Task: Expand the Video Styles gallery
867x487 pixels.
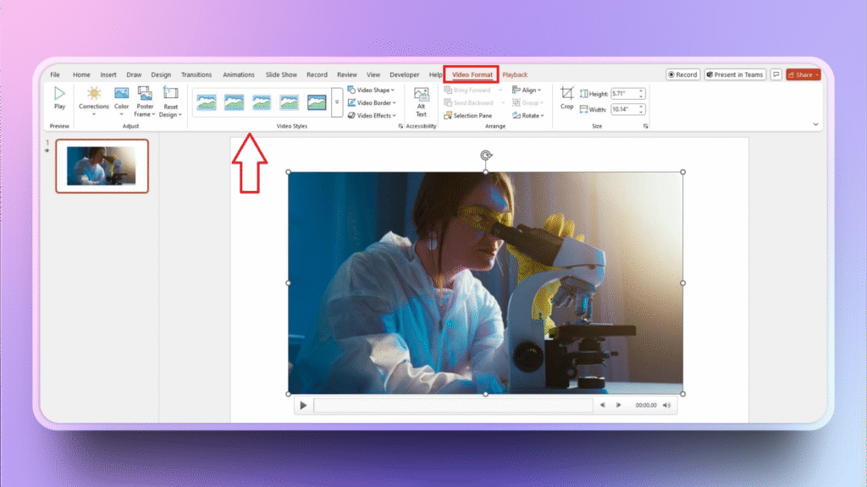Action: pyautogui.click(x=336, y=101)
